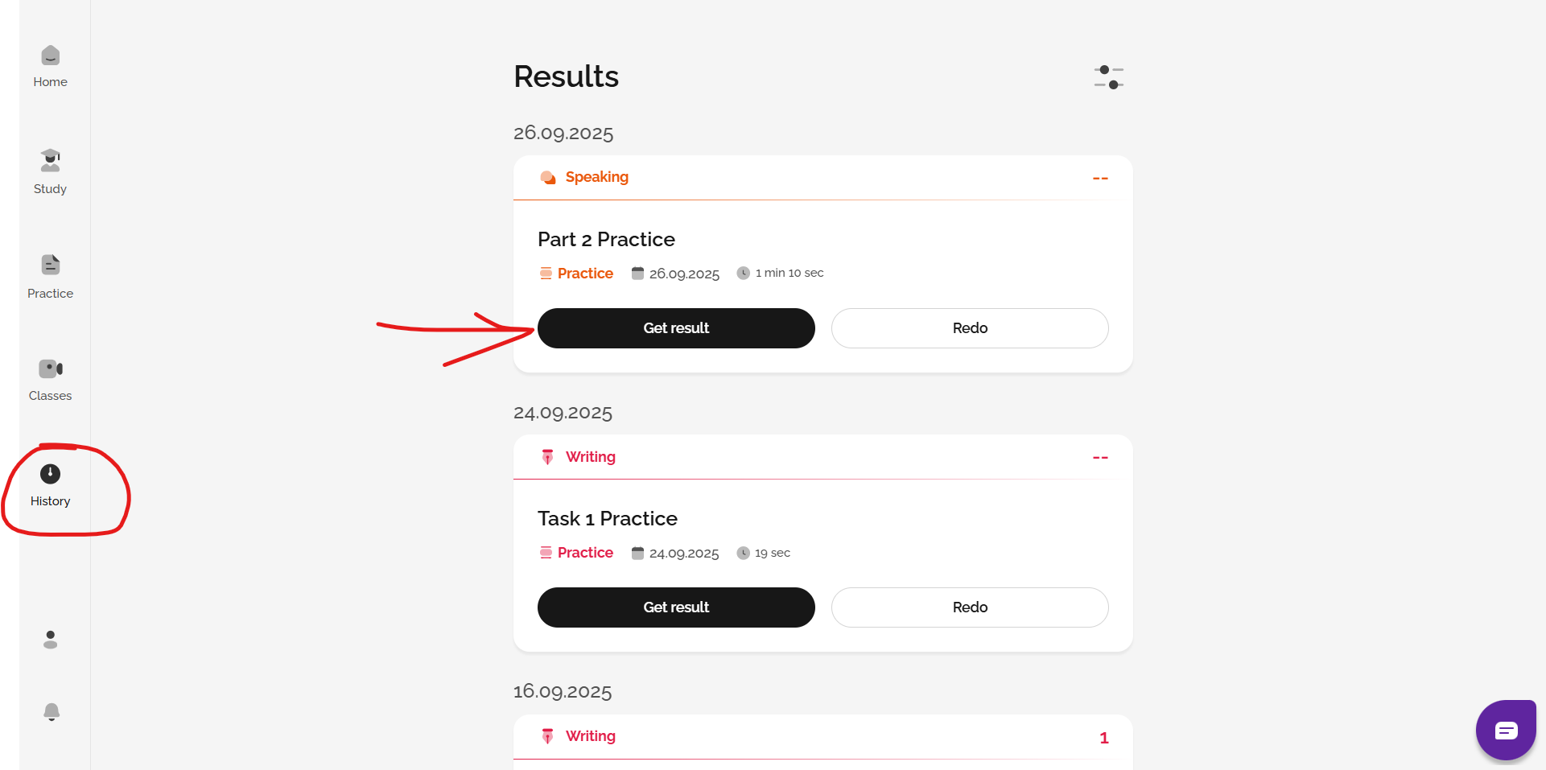Get result for Task 1 Practice

[676, 607]
